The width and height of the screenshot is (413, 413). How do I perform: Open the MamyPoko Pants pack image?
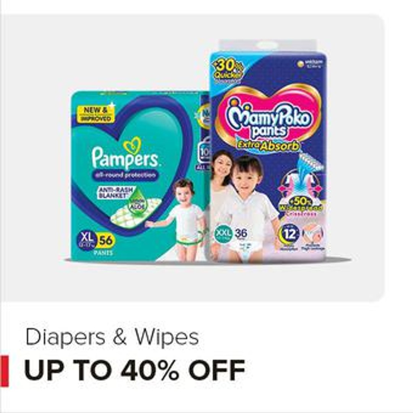pyautogui.click(x=268, y=151)
